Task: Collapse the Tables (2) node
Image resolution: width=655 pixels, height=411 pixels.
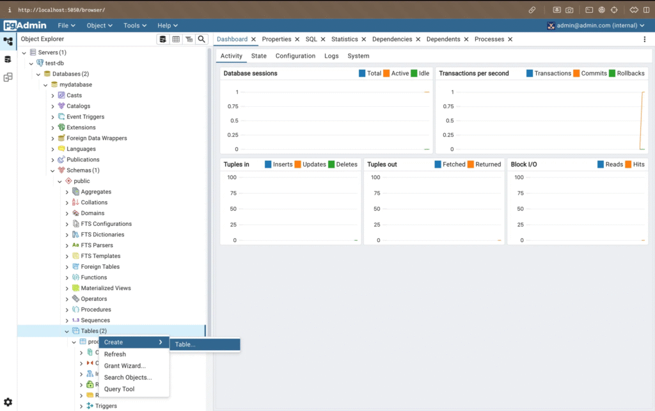Action: (x=67, y=331)
